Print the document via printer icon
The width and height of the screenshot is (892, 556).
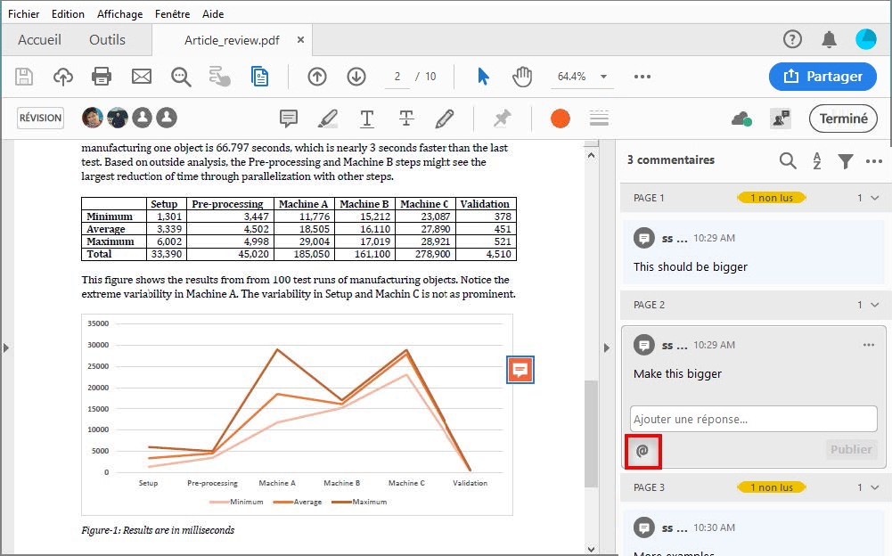(102, 77)
